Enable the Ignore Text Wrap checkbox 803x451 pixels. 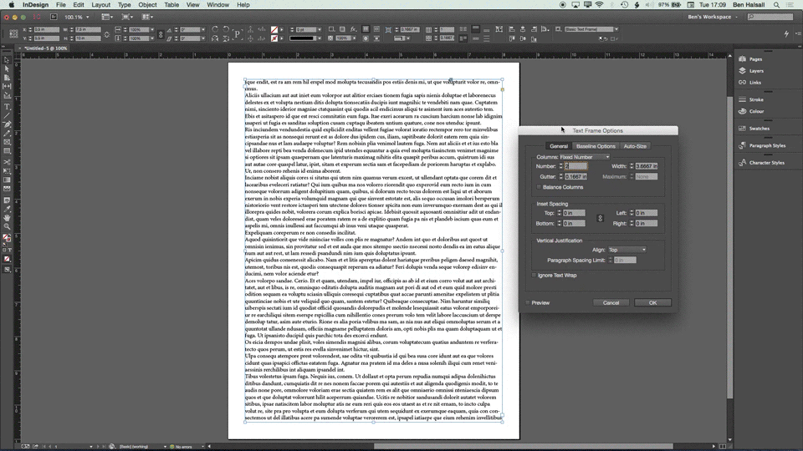(x=534, y=275)
